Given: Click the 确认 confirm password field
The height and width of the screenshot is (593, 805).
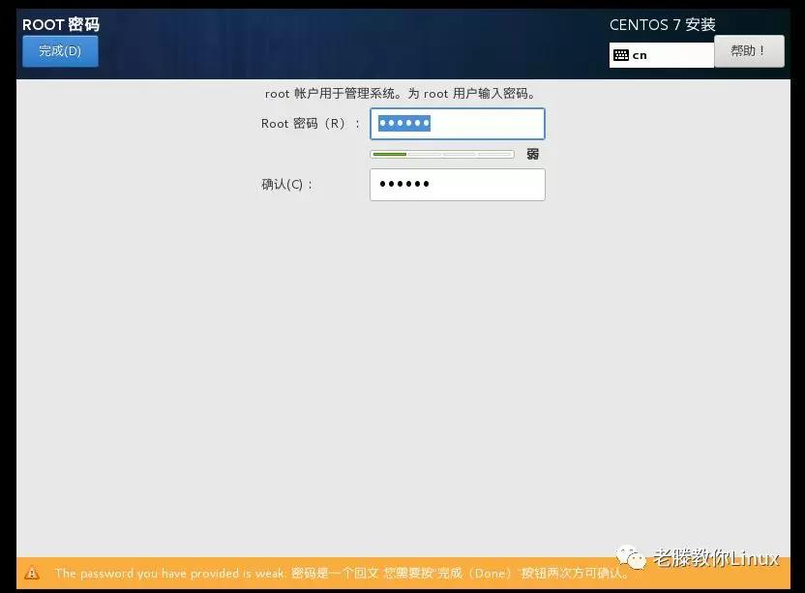Looking at the screenshot, I should coord(457,185).
